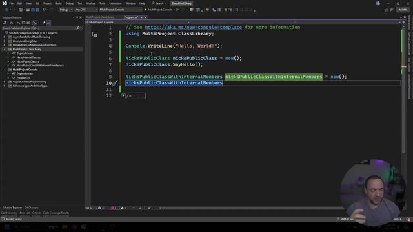Open the MultiProject.Console startup project dropdown
This screenshot has width=413, height=232.
[x=121, y=10]
